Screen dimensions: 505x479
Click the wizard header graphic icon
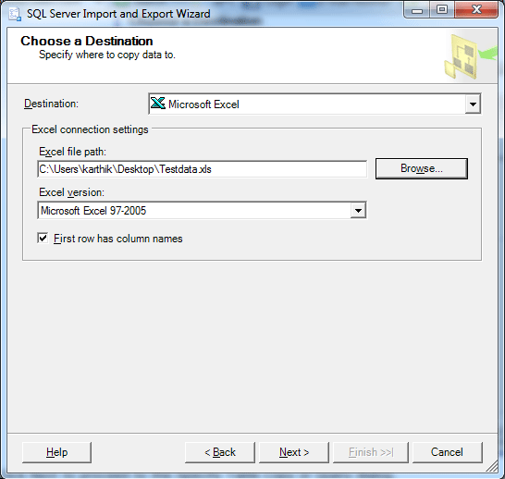[471, 56]
